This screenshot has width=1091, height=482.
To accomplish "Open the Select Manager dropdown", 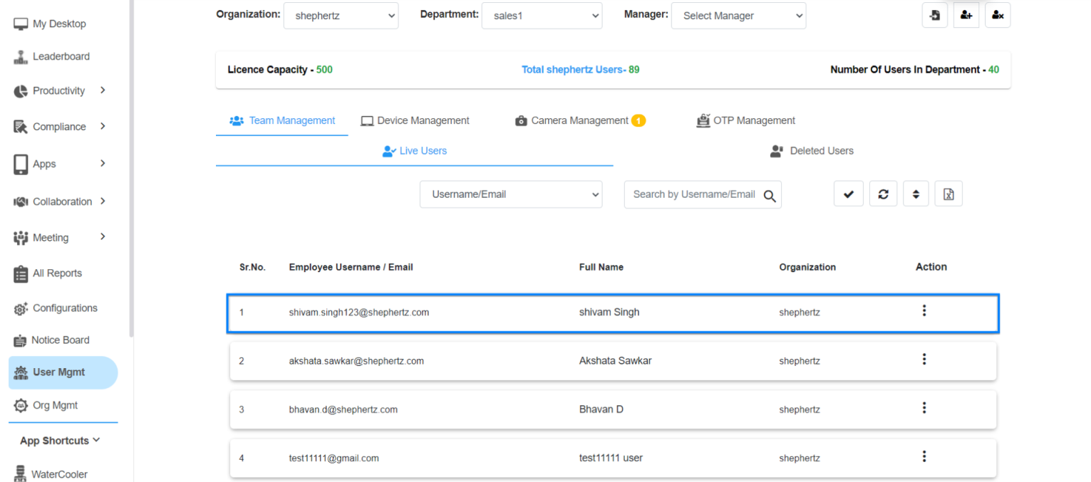I will pos(738,16).
